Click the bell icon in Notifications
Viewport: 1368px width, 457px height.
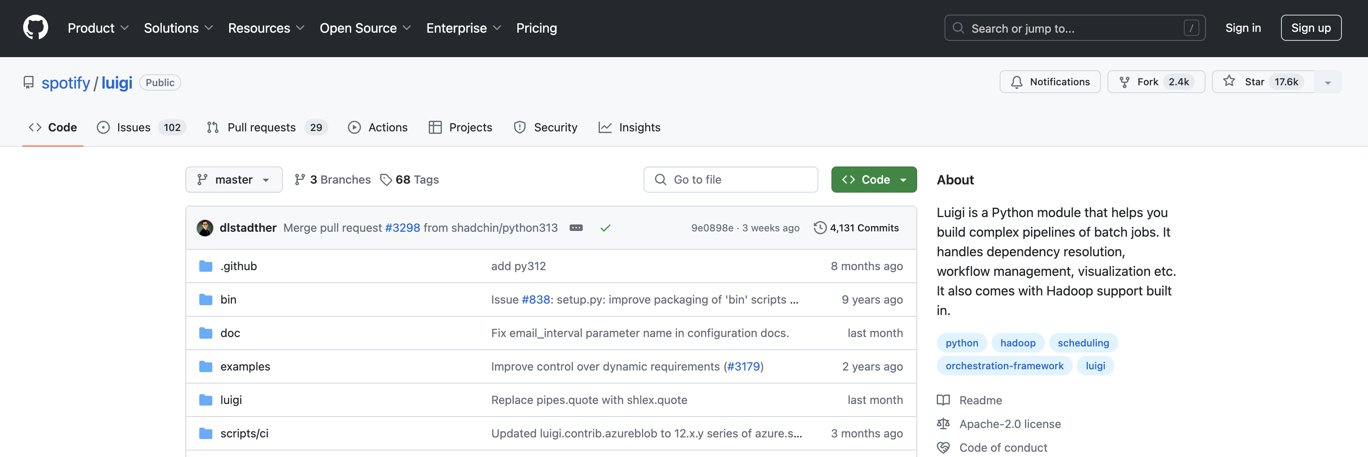click(x=1016, y=82)
